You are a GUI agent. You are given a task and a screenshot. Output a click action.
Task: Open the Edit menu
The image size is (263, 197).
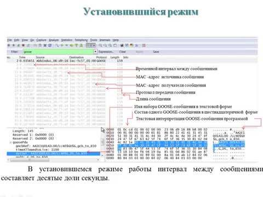pos(16,40)
